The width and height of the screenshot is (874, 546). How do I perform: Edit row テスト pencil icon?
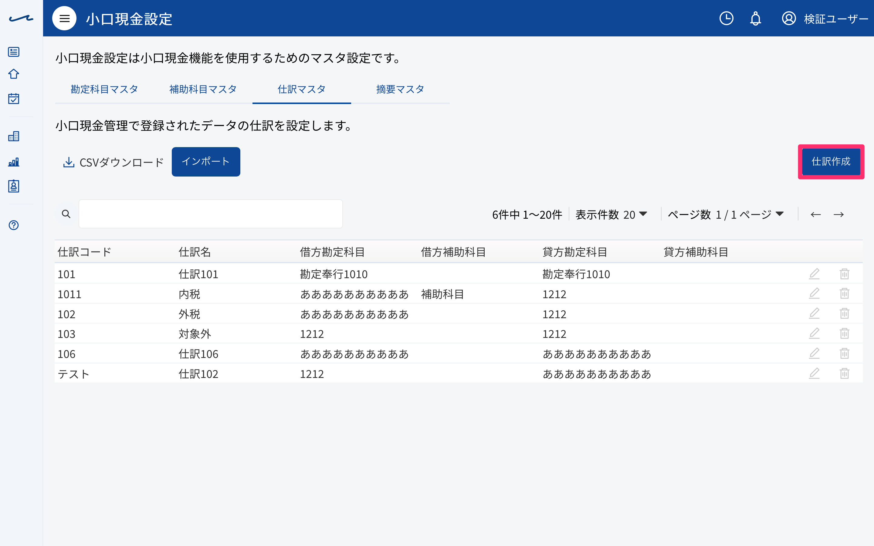814,373
